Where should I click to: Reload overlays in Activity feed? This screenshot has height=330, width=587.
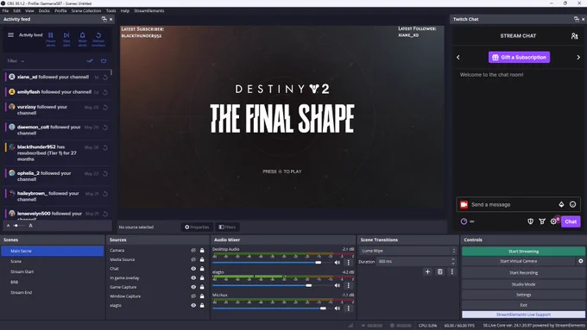click(x=98, y=39)
